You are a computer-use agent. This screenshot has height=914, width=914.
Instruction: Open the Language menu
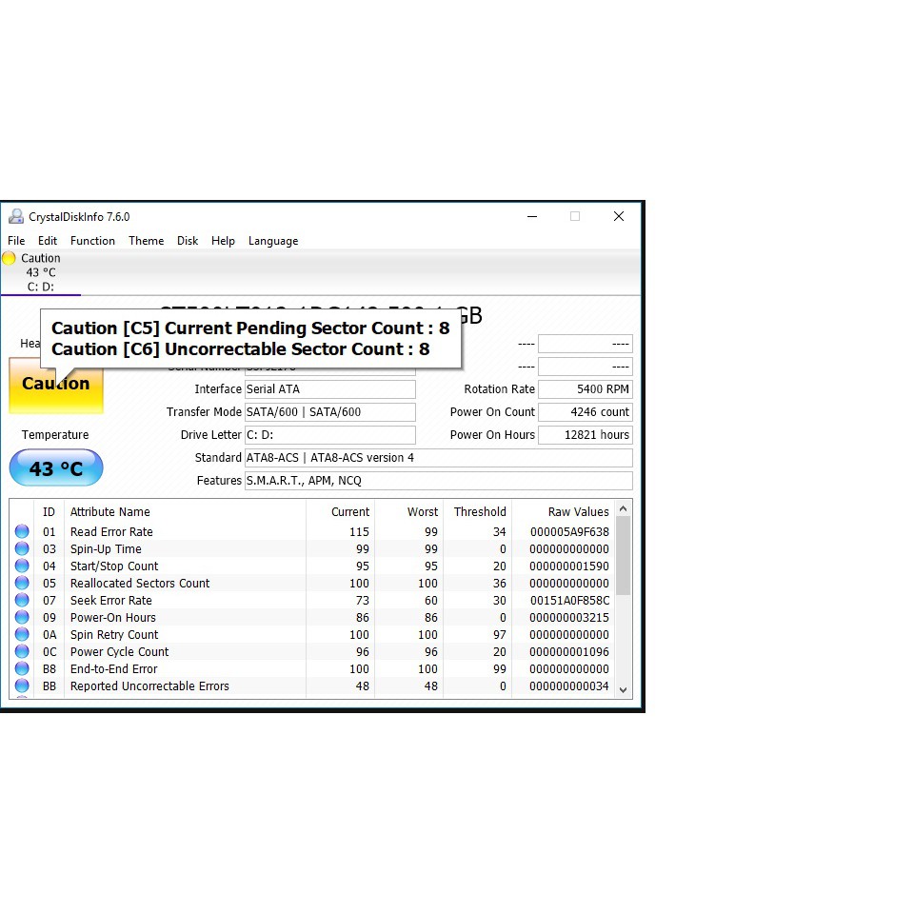273,241
